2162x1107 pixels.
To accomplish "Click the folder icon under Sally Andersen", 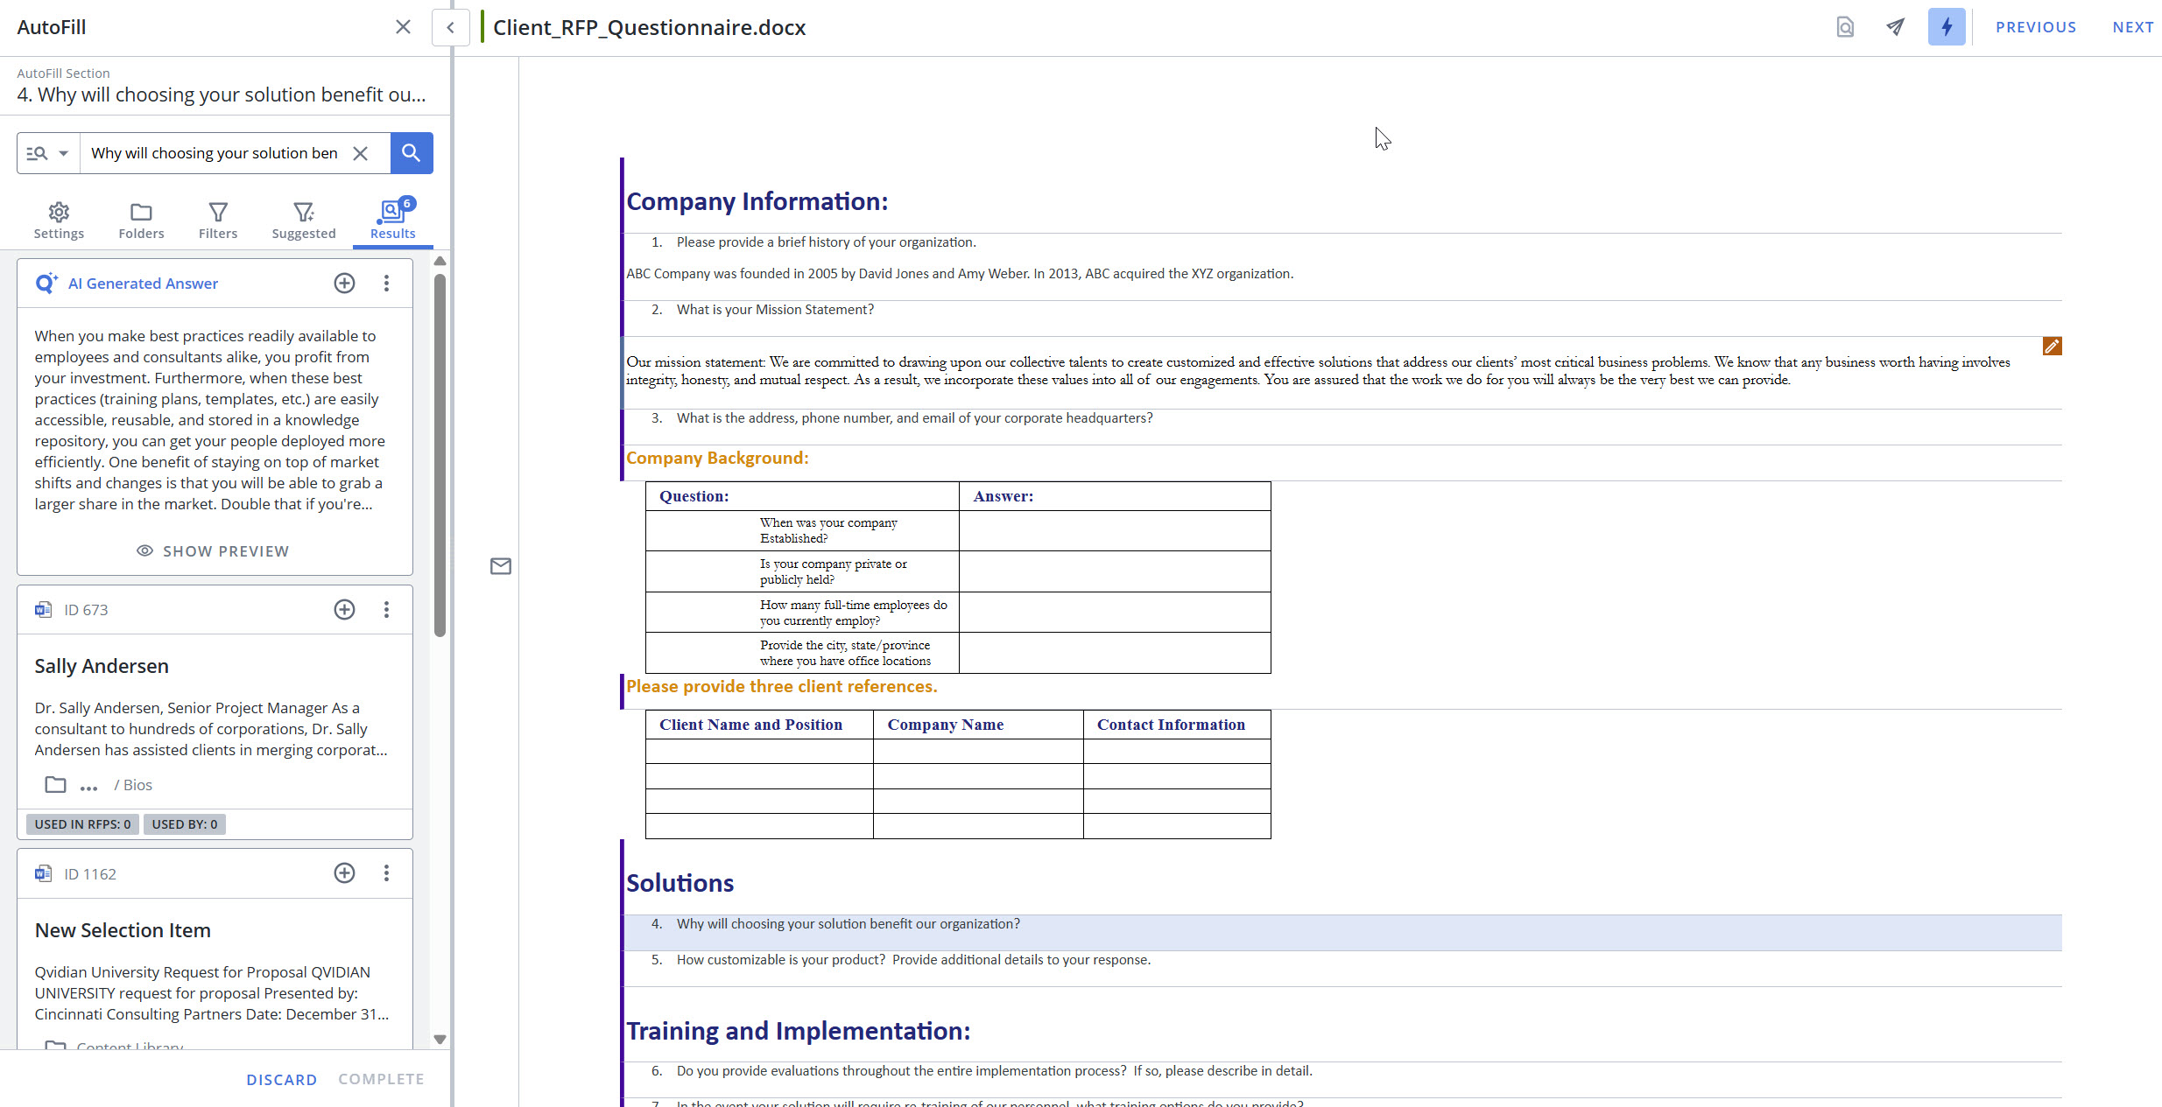I will tap(55, 785).
